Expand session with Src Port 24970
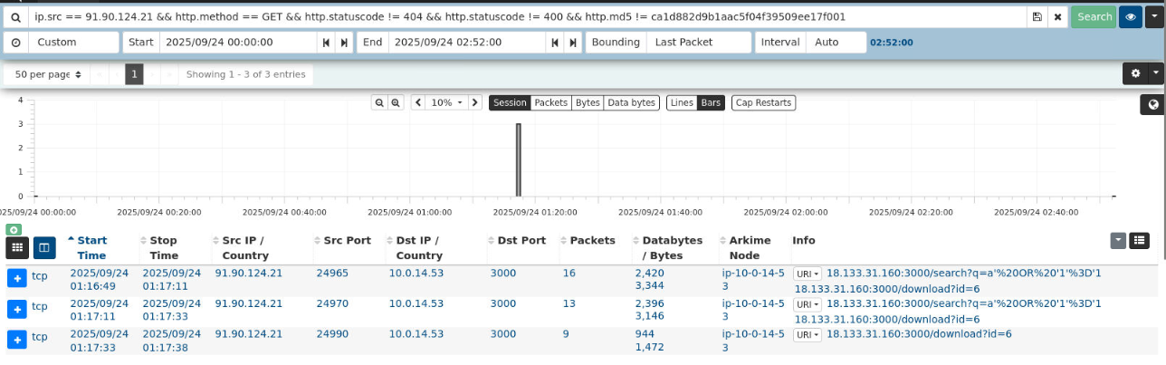This screenshot has height=365, width=1166. click(x=16, y=310)
